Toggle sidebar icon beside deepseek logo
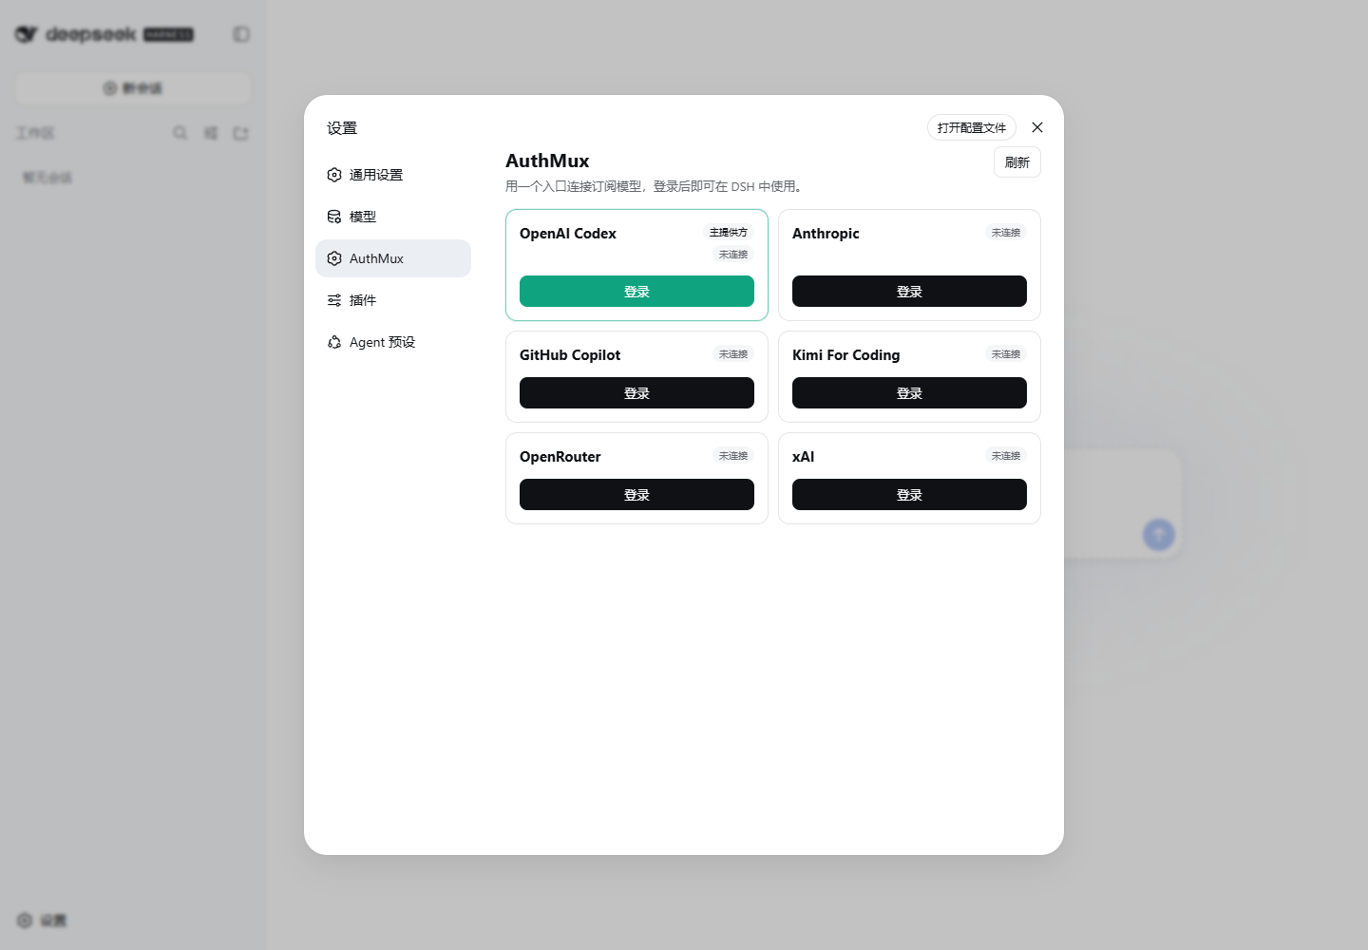 [241, 34]
